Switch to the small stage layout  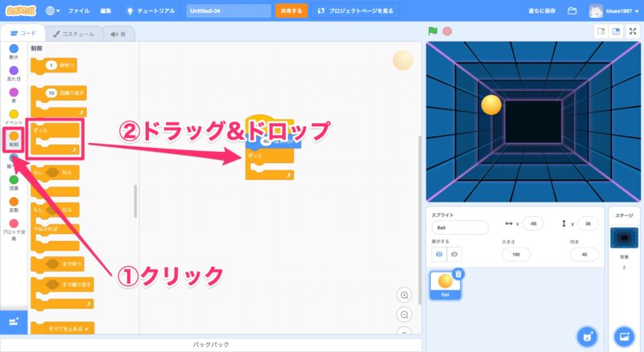point(600,31)
